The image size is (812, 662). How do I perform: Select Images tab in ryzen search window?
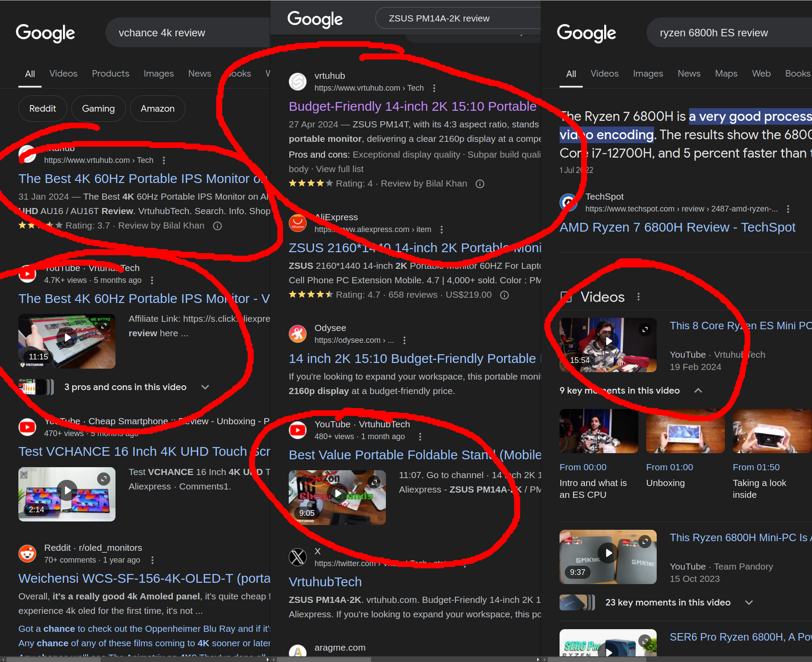648,74
